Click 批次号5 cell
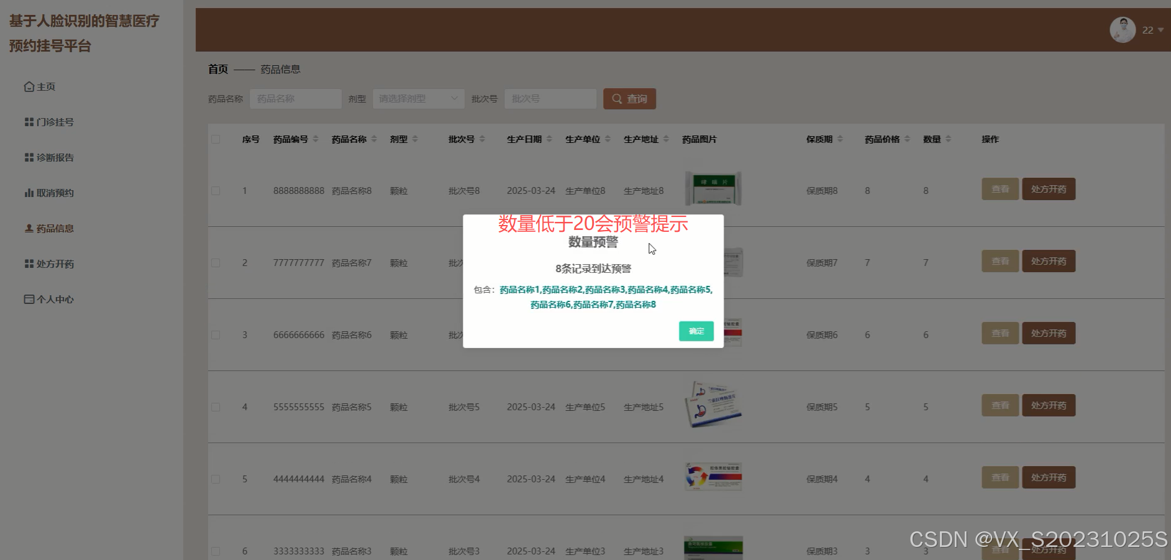1171x560 pixels. (x=464, y=407)
